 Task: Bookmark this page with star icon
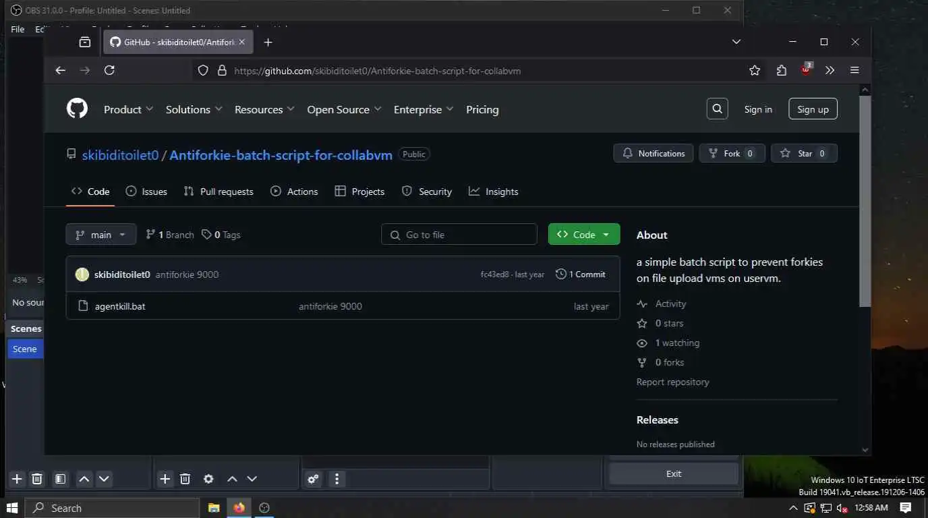(x=755, y=70)
